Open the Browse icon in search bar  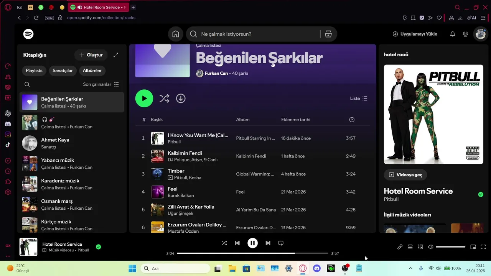(x=328, y=34)
